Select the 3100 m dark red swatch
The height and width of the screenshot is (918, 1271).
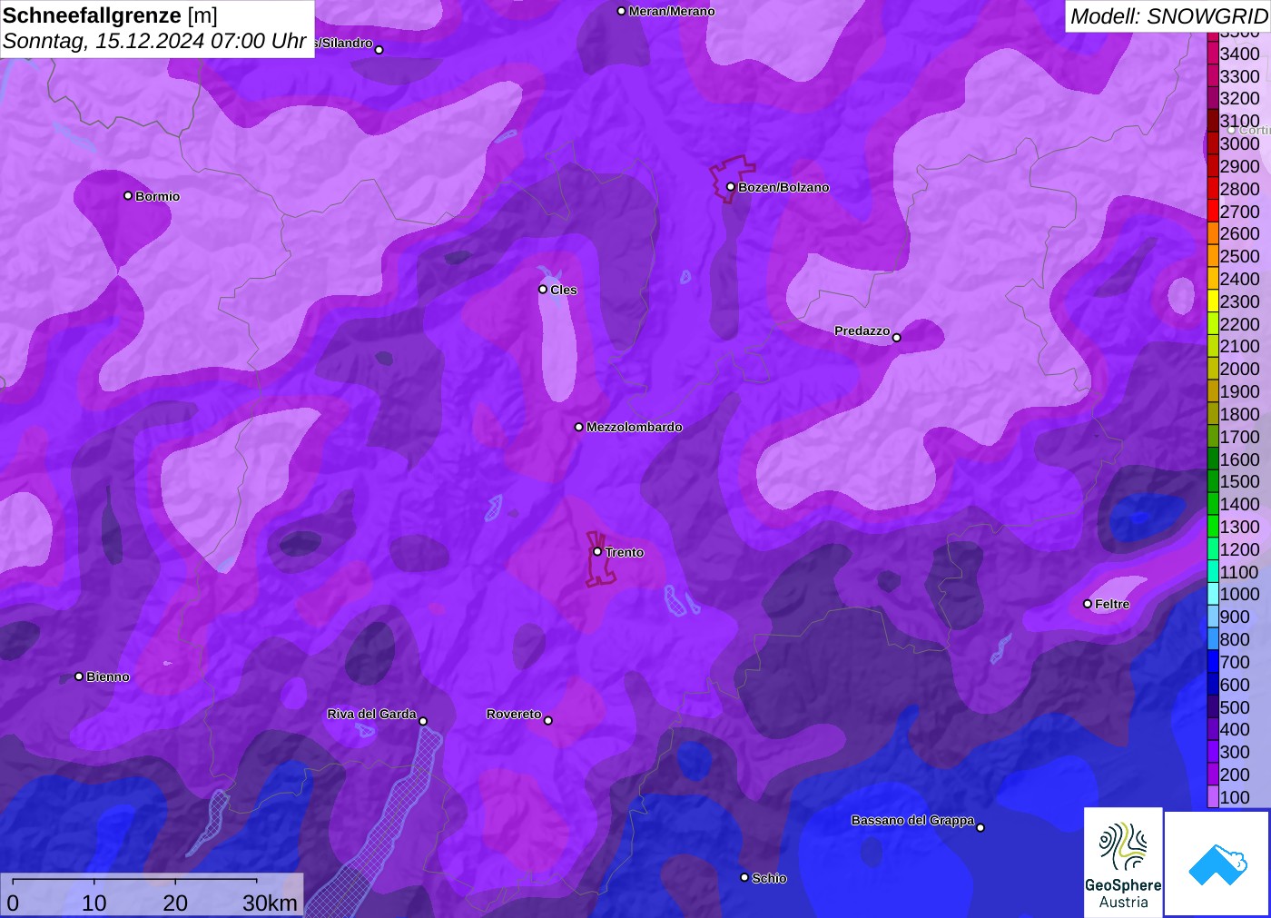point(1213,122)
